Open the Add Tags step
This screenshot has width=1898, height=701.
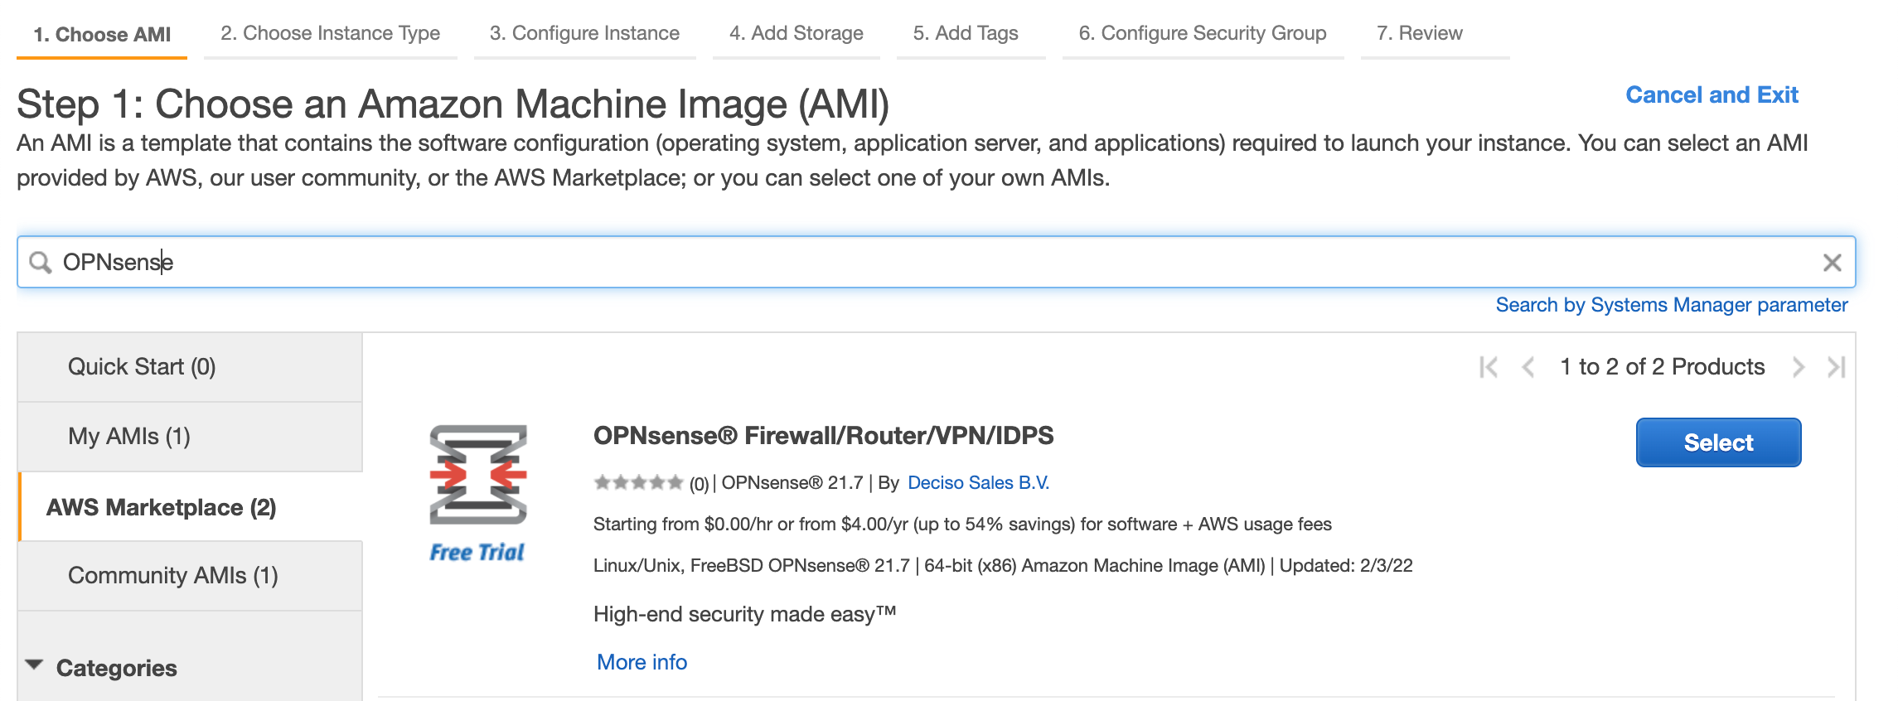[966, 33]
